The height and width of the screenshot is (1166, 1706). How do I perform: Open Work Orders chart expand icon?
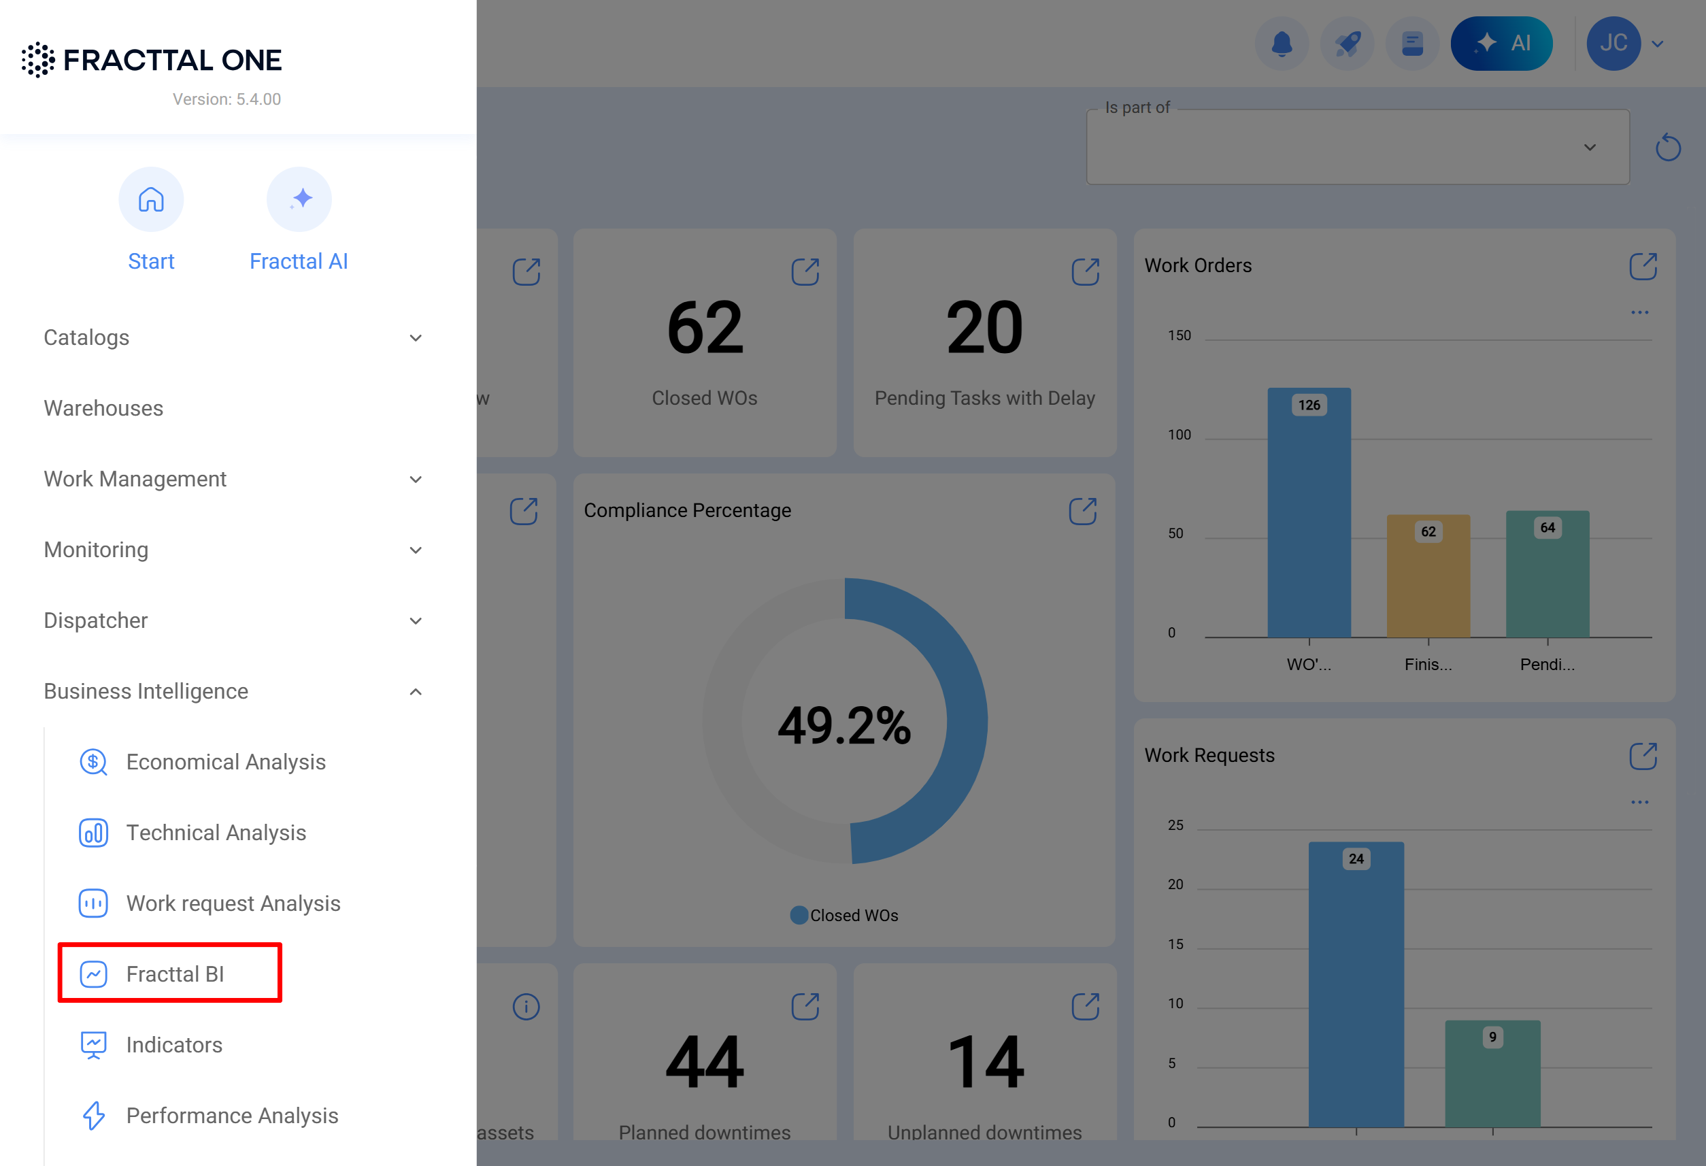pyautogui.click(x=1643, y=266)
